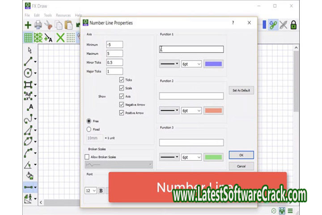322x215 pixels.
Task: Click the Set As Default button
Action: (241, 90)
